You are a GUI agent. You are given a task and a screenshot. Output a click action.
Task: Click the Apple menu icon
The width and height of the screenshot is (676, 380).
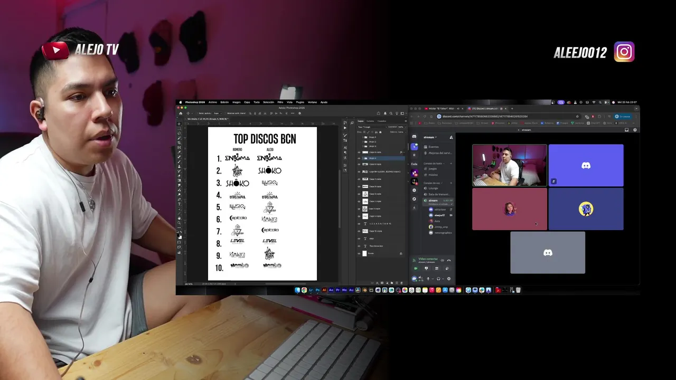(x=181, y=102)
